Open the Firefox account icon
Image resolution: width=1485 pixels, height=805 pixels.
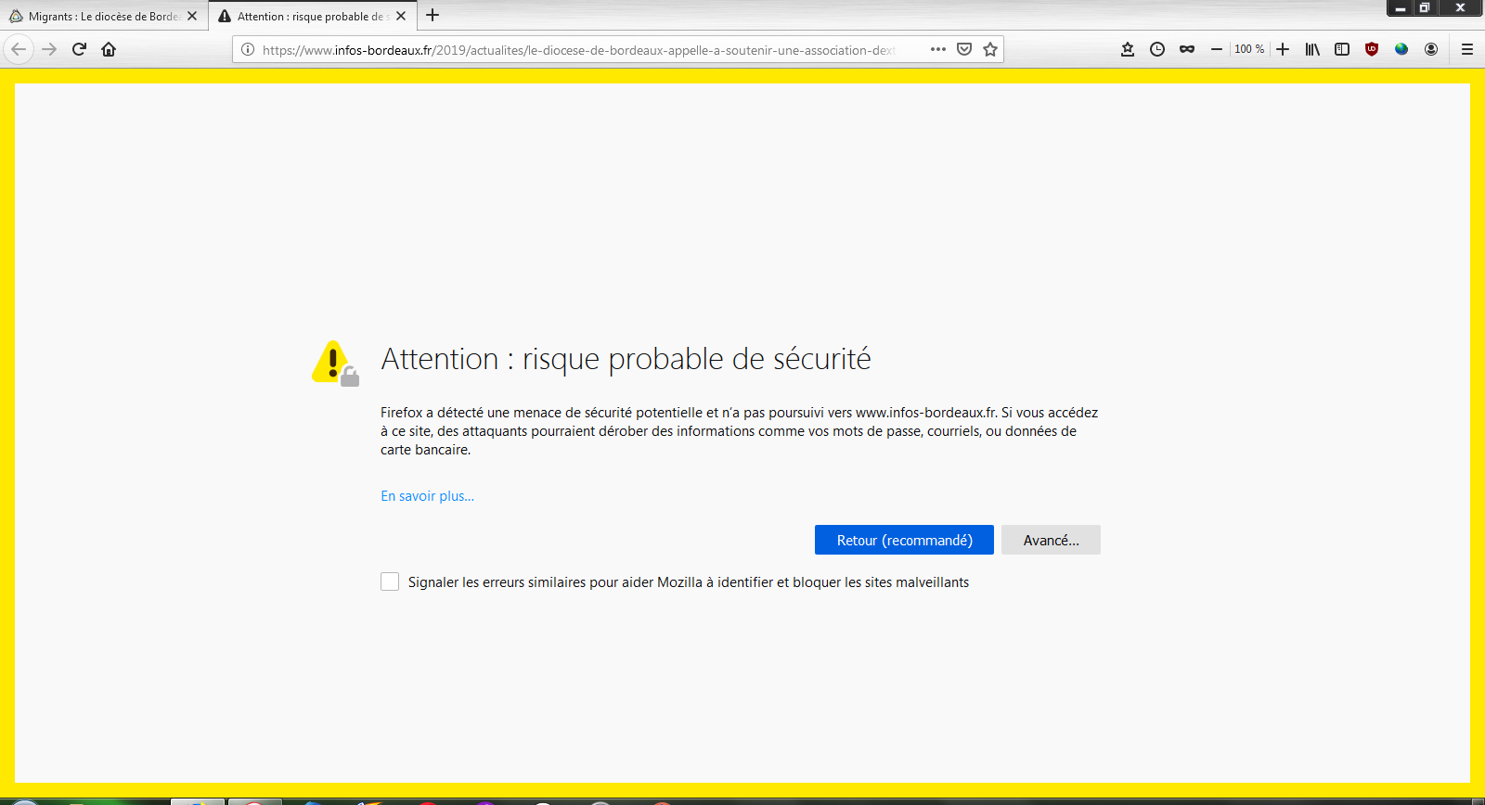1431,49
